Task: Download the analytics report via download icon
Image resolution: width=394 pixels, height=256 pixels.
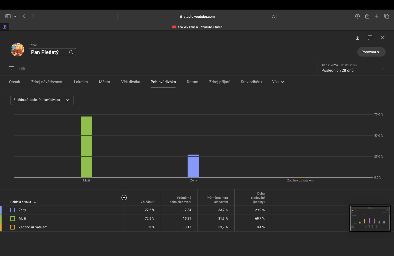Action: pos(357,38)
